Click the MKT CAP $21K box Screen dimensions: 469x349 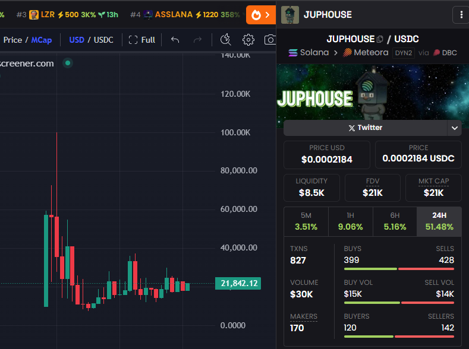pyautogui.click(x=433, y=188)
